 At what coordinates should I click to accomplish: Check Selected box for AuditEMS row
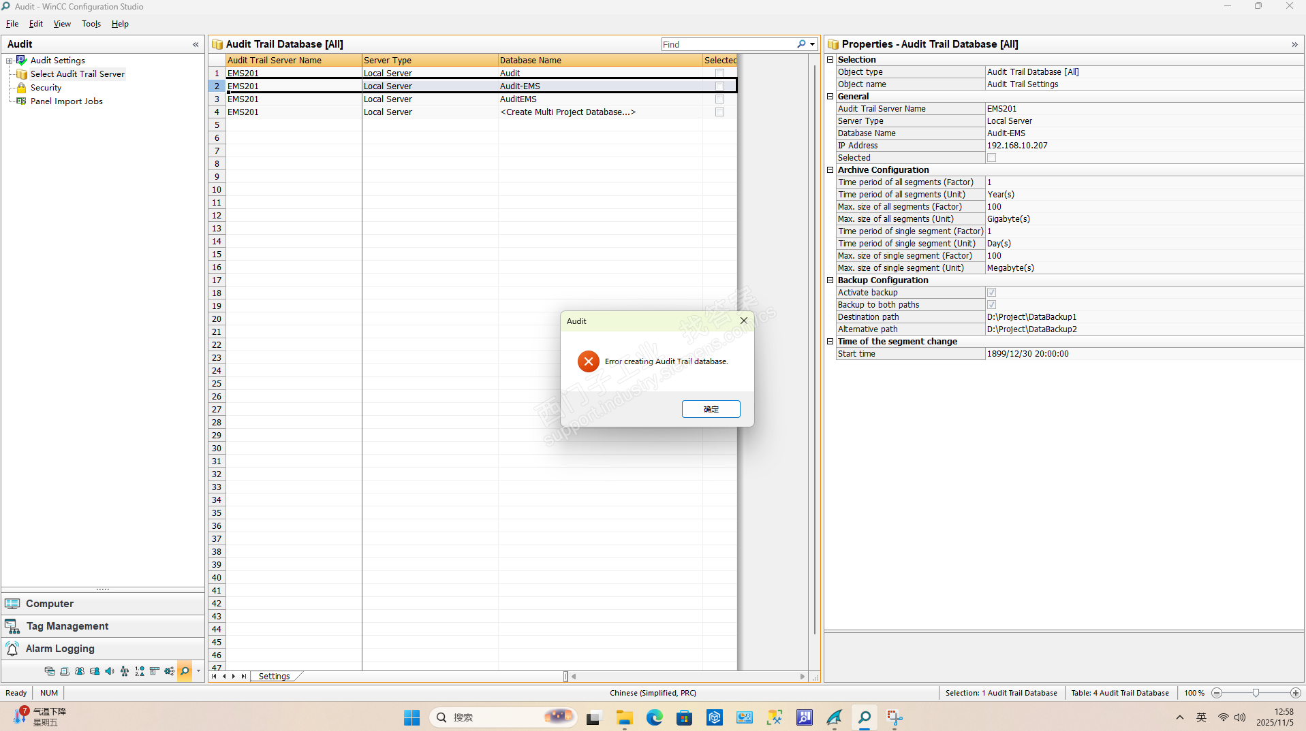[x=719, y=99]
